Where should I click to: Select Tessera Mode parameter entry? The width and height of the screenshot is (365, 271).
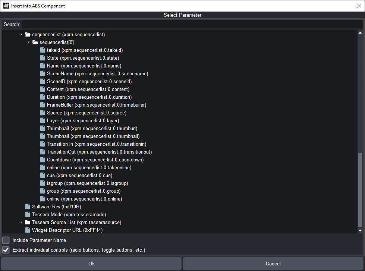tap(69, 214)
